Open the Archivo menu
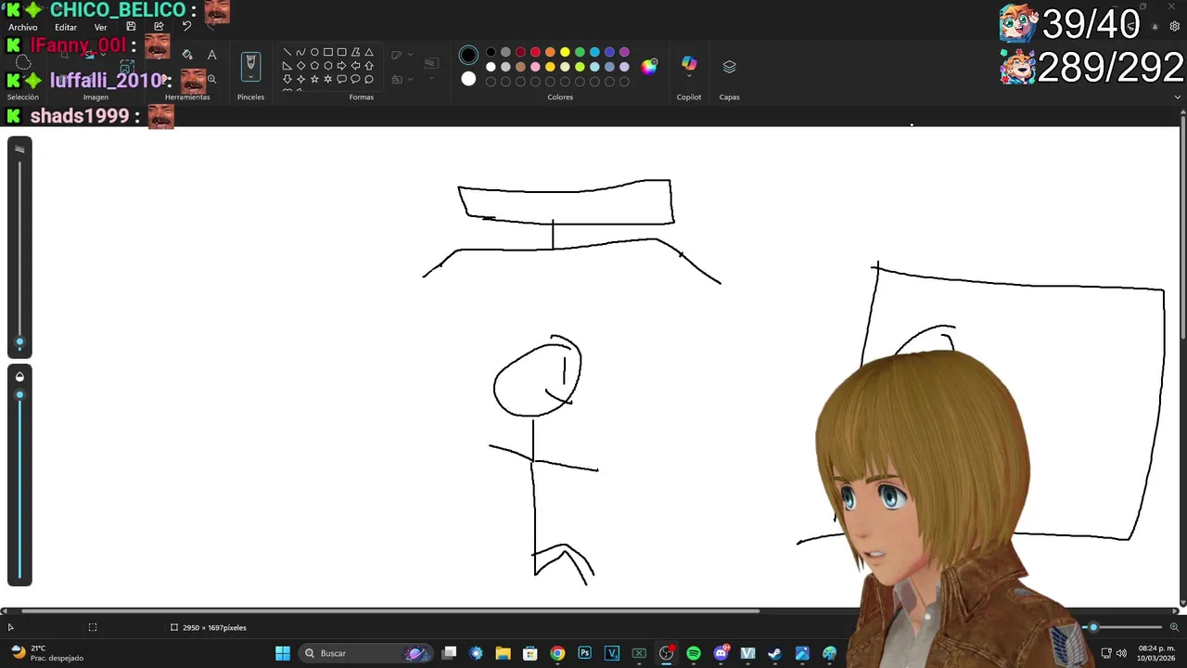 [x=22, y=27]
